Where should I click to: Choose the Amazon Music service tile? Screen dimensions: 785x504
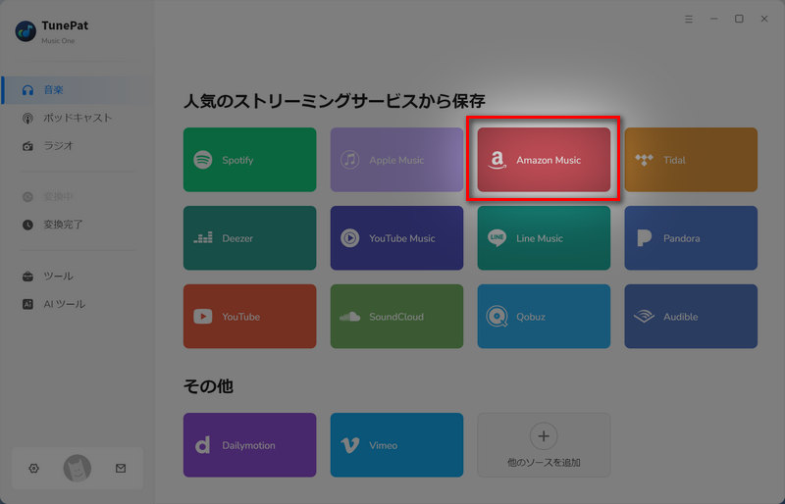(x=544, y=160)
